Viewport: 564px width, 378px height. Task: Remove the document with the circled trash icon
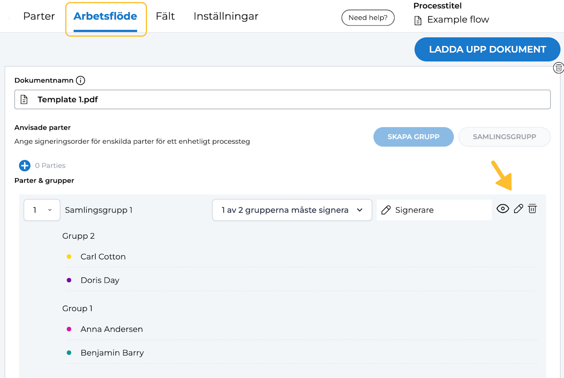[x=558, y=68]
